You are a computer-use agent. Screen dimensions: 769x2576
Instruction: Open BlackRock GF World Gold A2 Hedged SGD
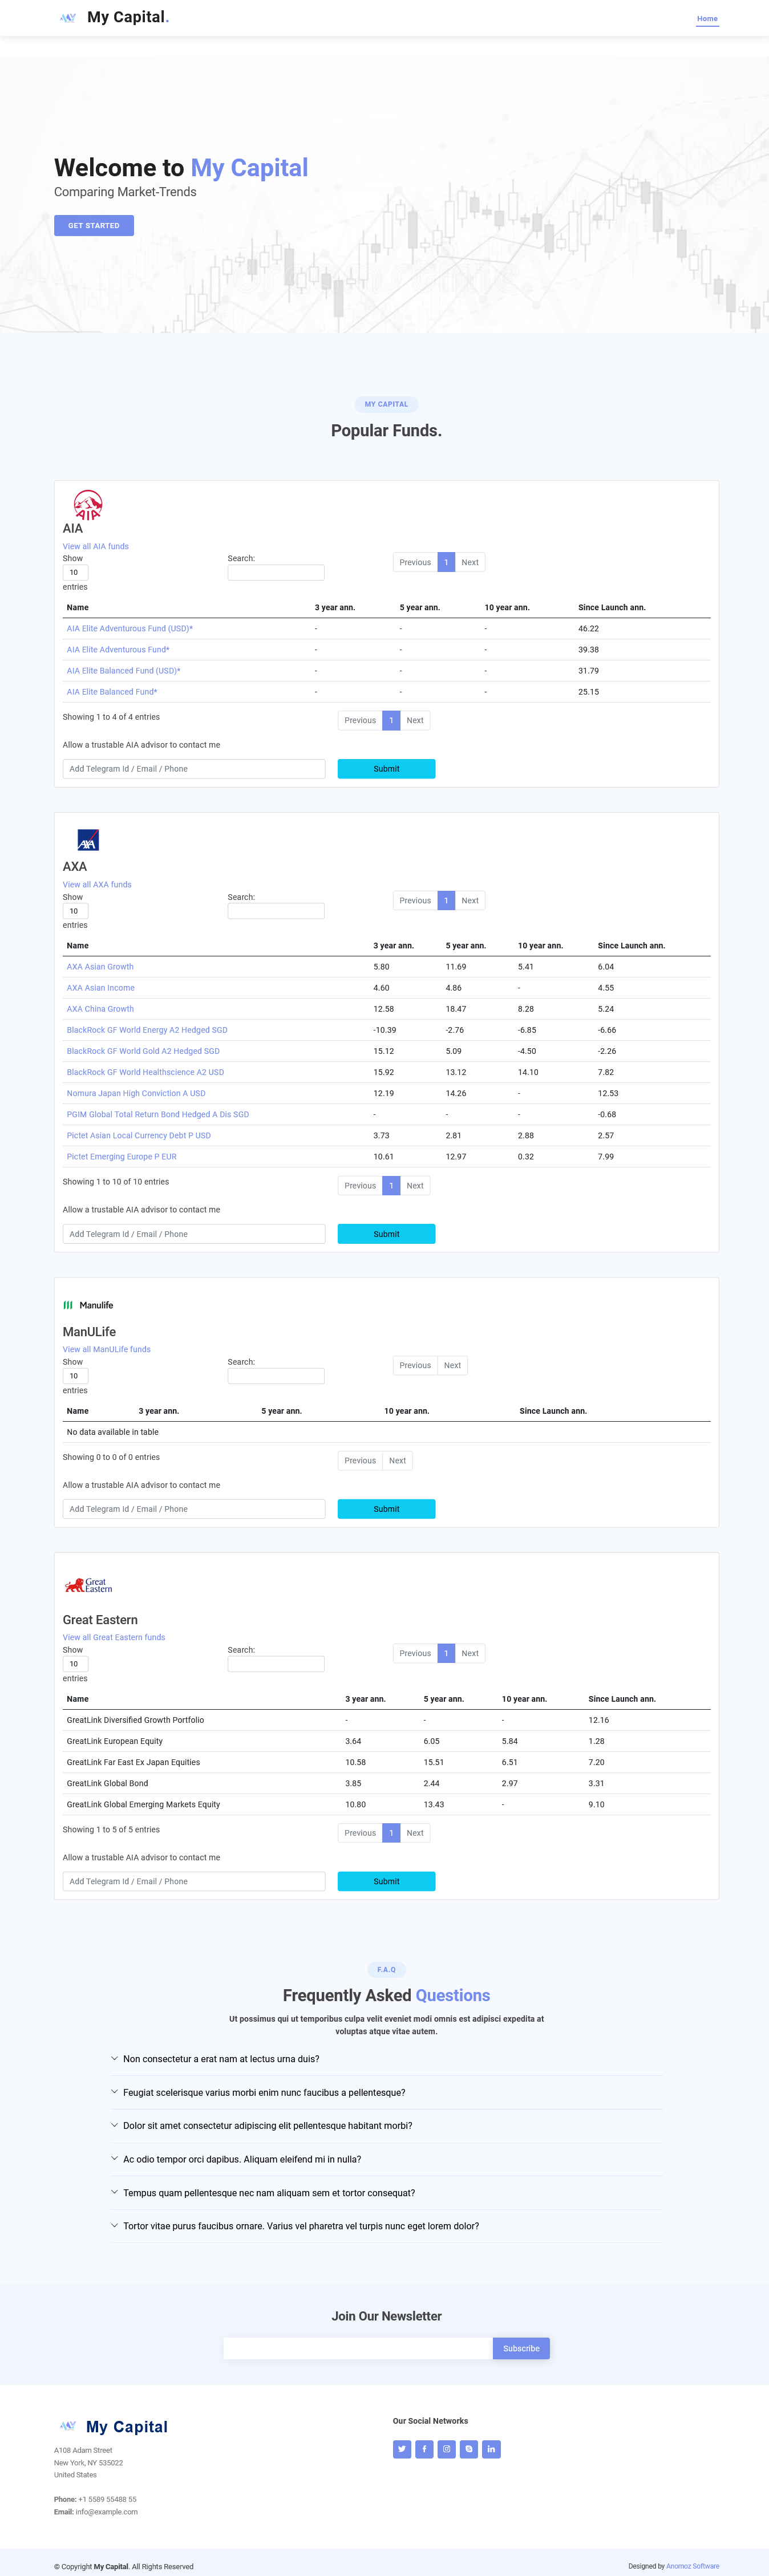143,1051
